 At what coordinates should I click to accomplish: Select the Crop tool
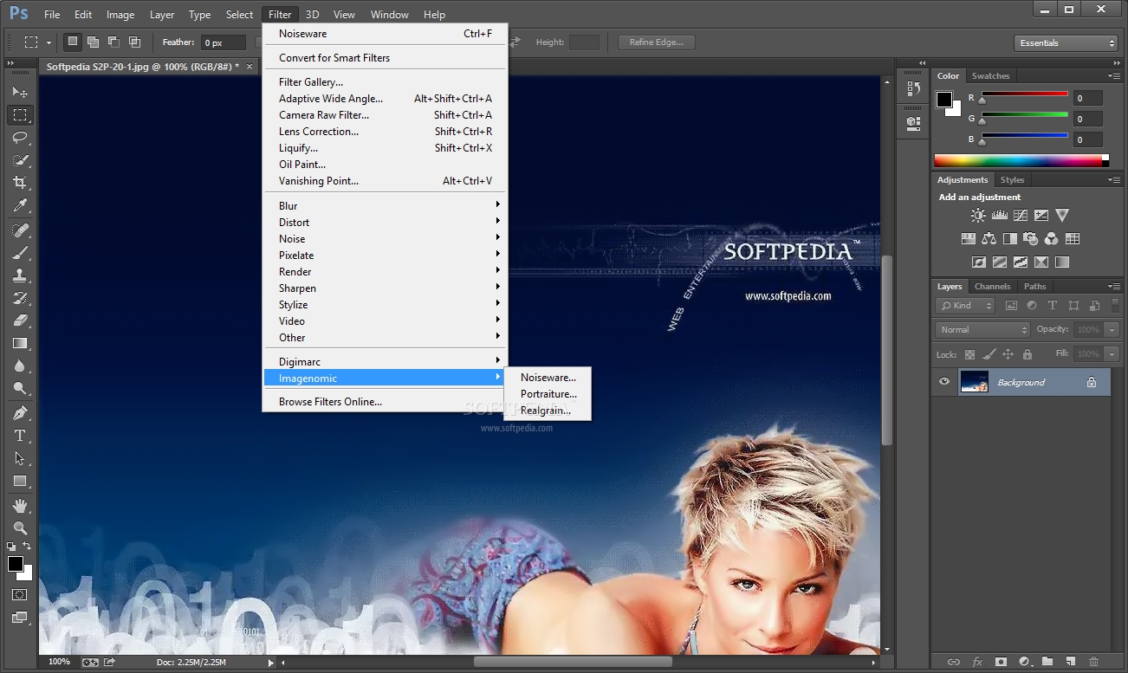(20, 183)
